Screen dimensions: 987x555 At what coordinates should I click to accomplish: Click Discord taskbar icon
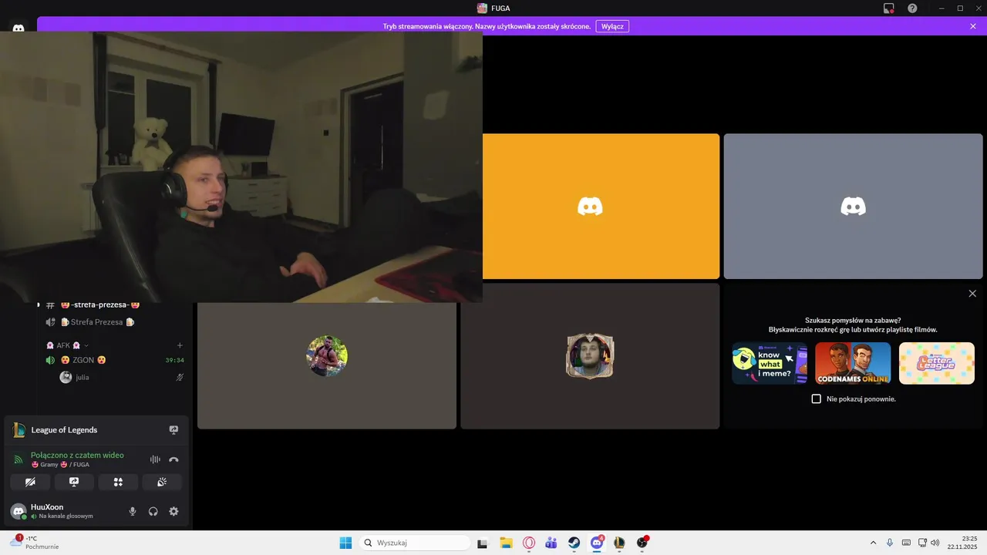pos(597,543)
